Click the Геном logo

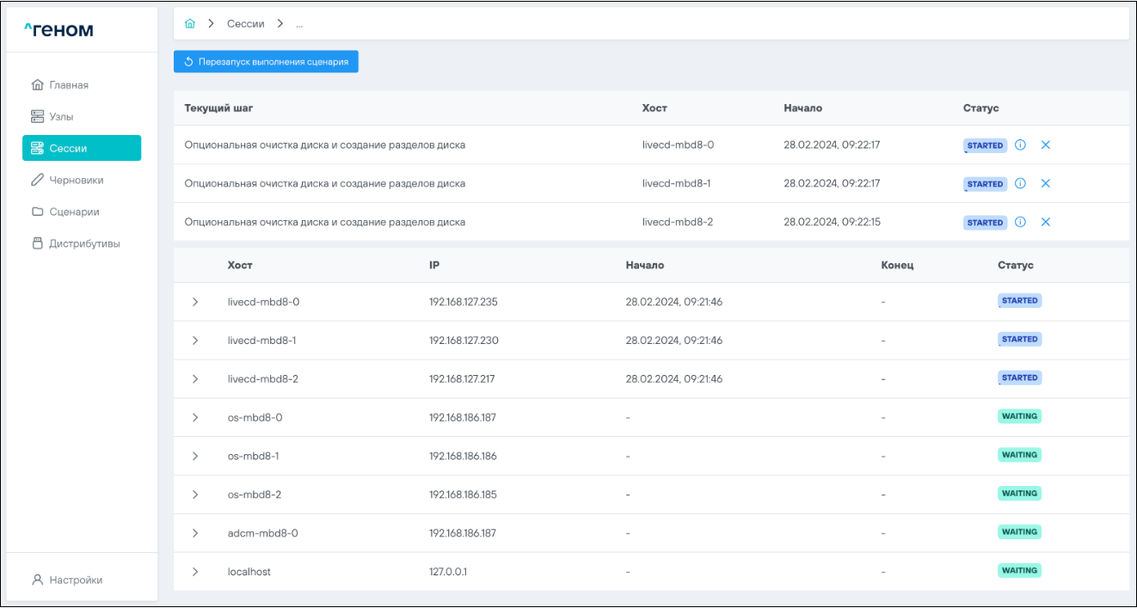[x=58, y=31]
